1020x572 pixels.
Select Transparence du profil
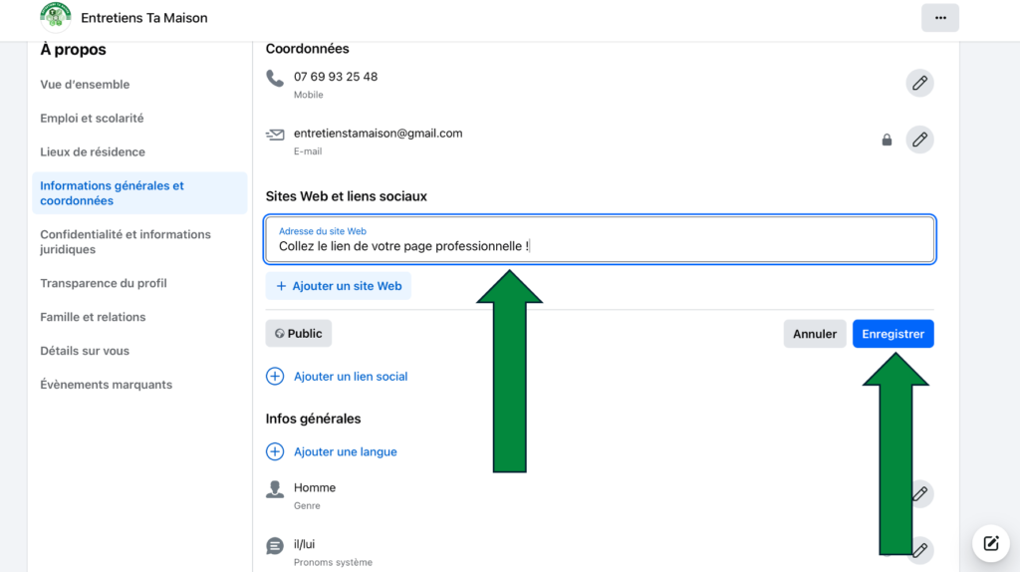104,283
